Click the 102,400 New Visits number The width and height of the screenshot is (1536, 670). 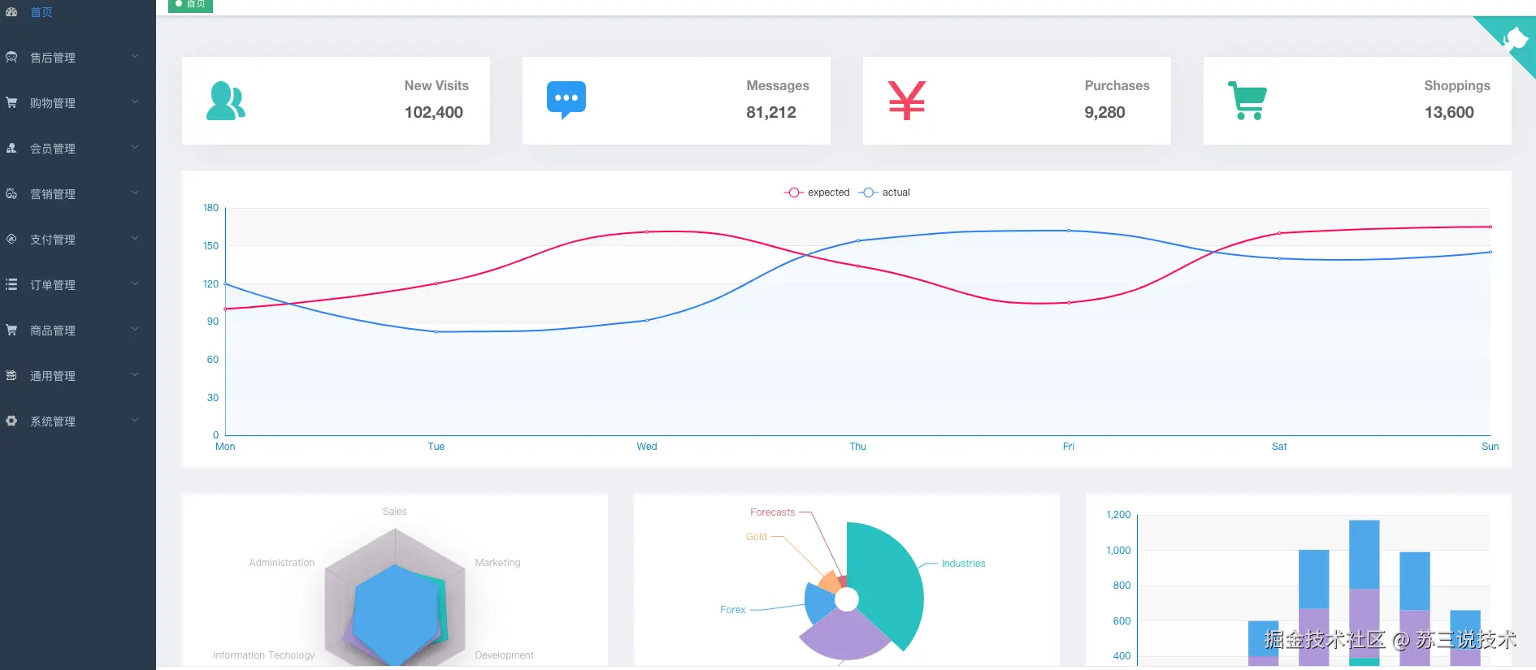point(433,113)
